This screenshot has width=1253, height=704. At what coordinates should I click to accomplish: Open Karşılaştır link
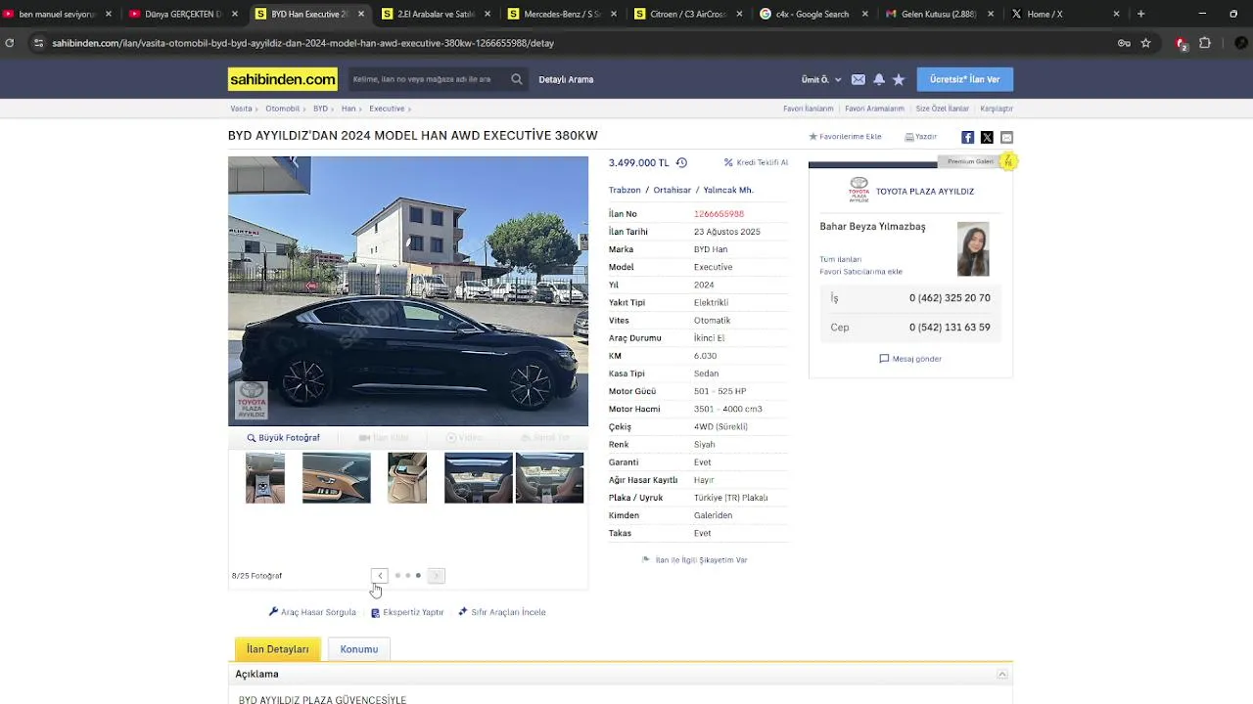997,109
